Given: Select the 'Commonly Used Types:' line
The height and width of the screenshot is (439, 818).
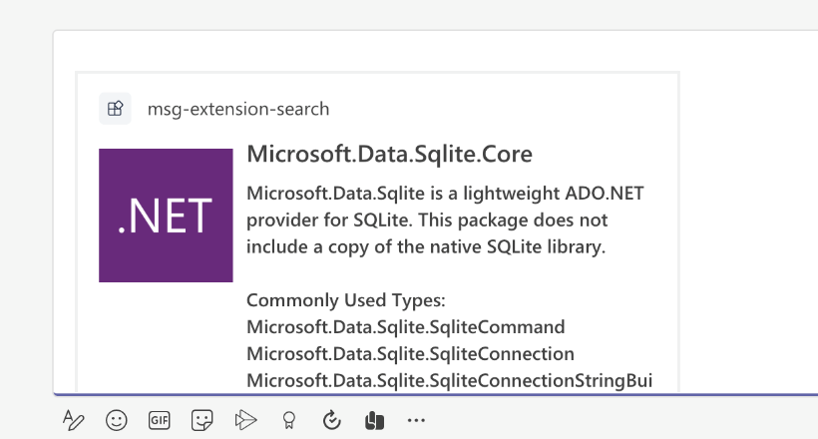Looking at the screenshot, I should [346, 300].
